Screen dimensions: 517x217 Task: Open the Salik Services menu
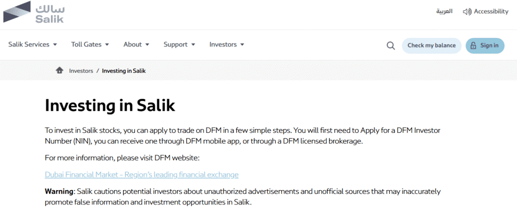coord(33,44)
